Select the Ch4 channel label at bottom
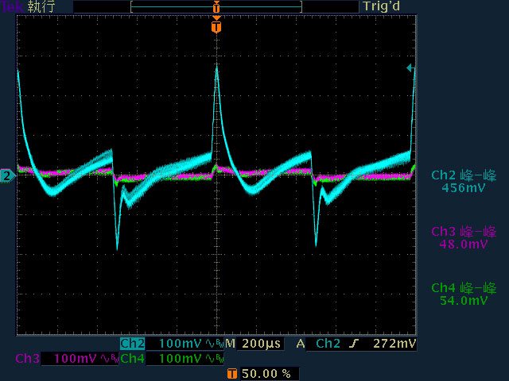 tap(132, 359)
